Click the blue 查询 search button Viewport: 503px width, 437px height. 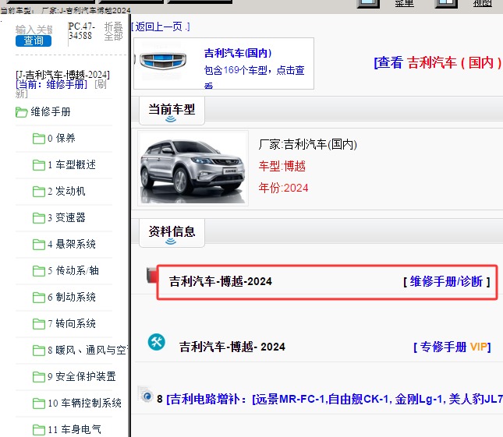pyautogui.click(x=34, y=41)
